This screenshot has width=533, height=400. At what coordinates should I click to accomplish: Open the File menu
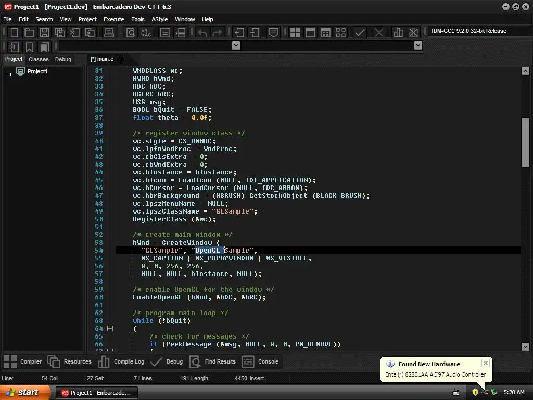coord(7,19)
